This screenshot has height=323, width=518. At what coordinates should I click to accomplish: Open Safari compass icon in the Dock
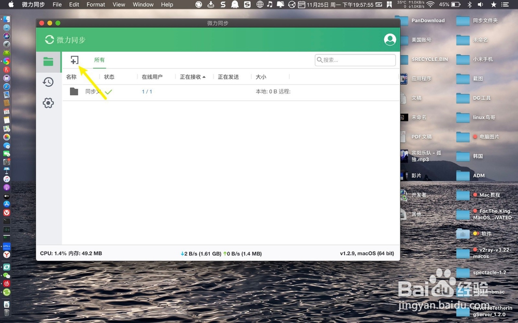click(7, 86)
